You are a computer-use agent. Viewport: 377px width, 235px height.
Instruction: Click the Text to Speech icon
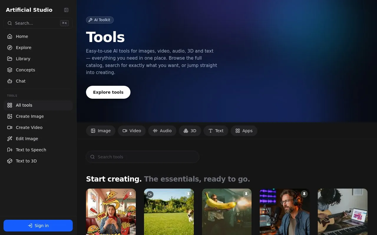click(x=10, y=150)
